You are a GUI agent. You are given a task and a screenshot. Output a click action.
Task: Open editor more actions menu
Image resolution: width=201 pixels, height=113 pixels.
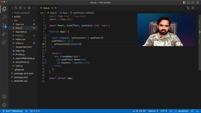pos(197,8)
